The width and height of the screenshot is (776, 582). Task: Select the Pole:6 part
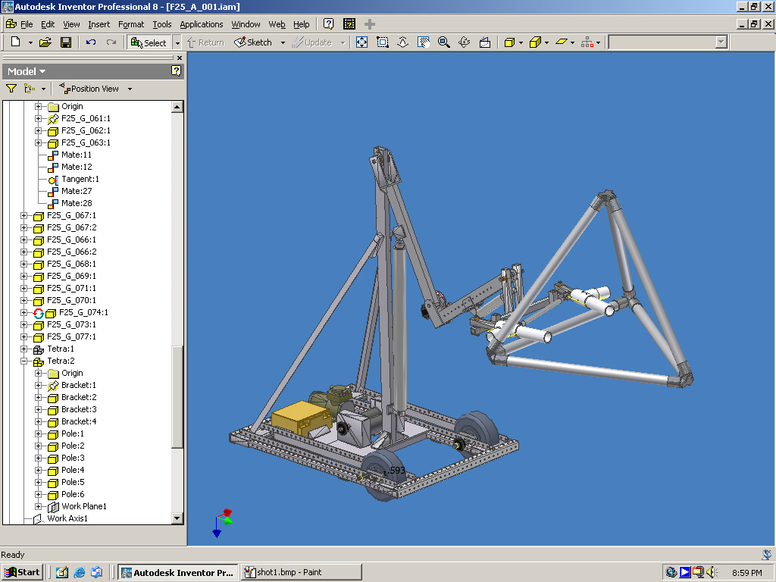pyautogui.click(x=73, y=494)
